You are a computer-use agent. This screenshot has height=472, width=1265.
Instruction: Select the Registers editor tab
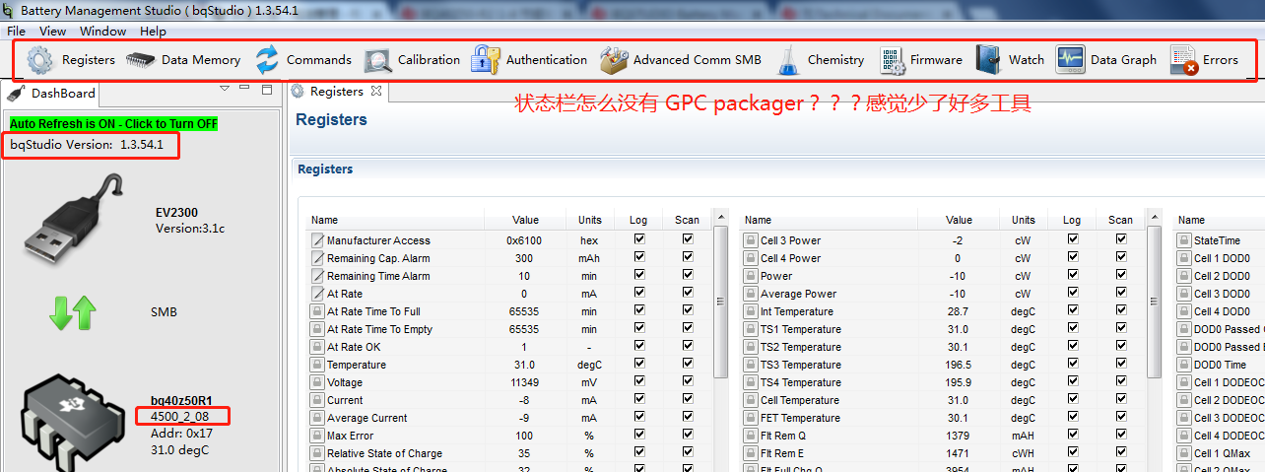[336, 91]
